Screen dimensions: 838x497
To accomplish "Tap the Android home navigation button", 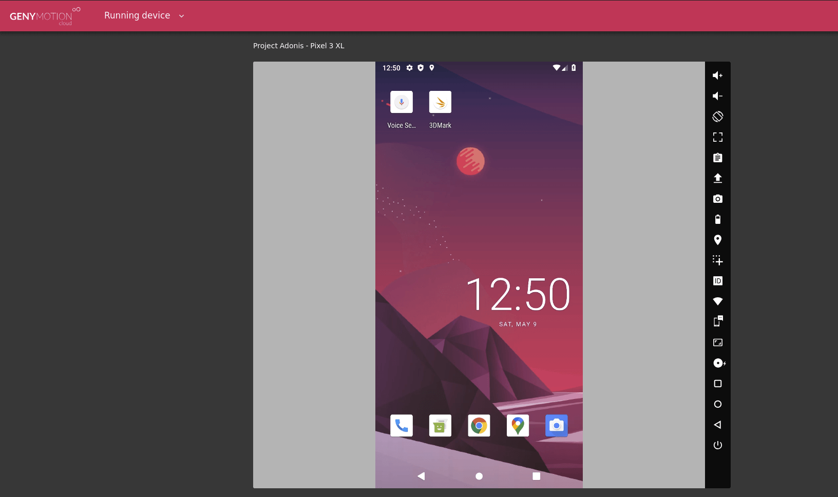I will pos(479,476).
